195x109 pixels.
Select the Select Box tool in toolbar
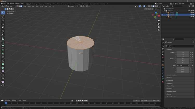coord(3,13)
